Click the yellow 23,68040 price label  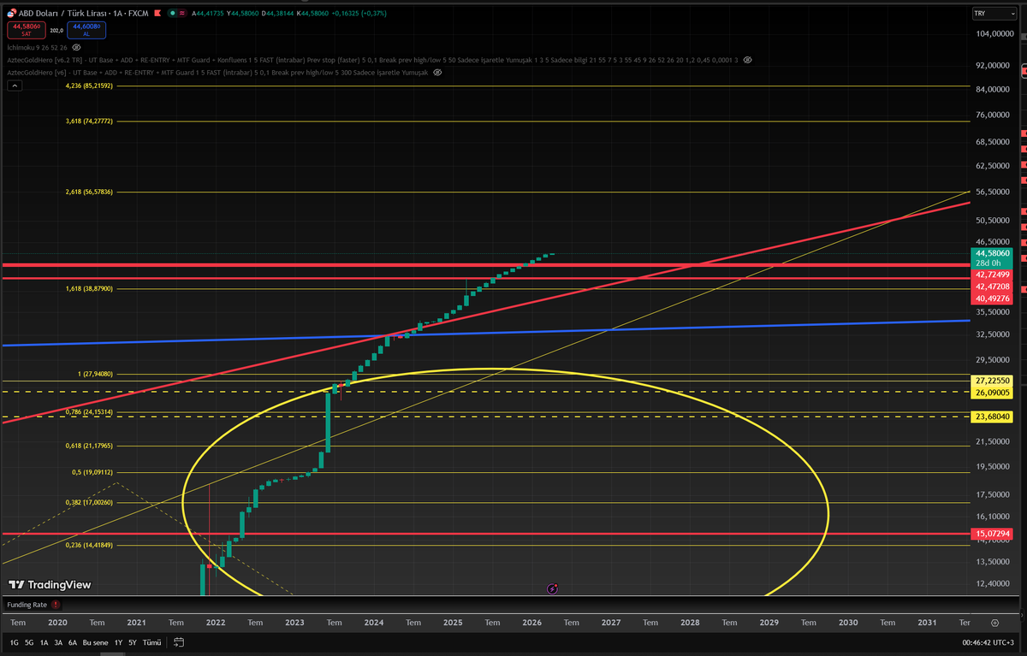click(x=993, y=417)
